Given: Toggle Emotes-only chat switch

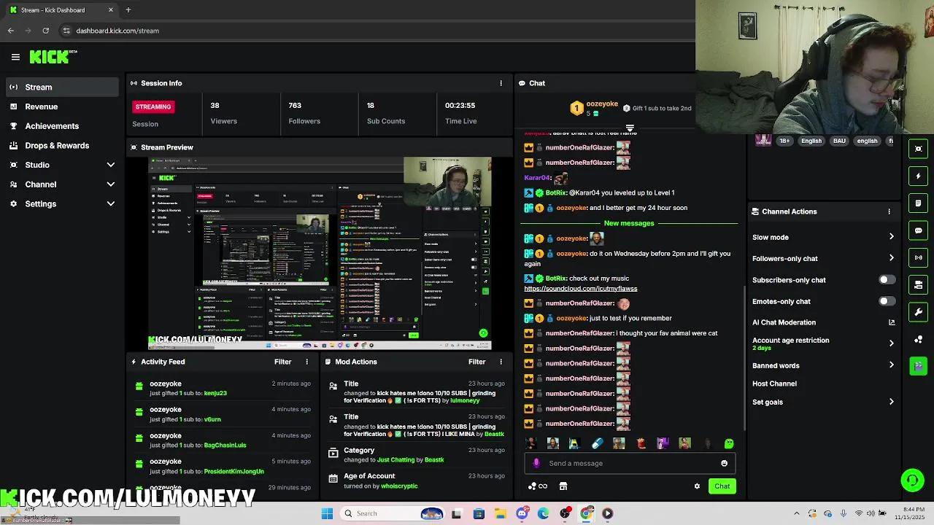Looking at the screenshot, I should point(887,301).
